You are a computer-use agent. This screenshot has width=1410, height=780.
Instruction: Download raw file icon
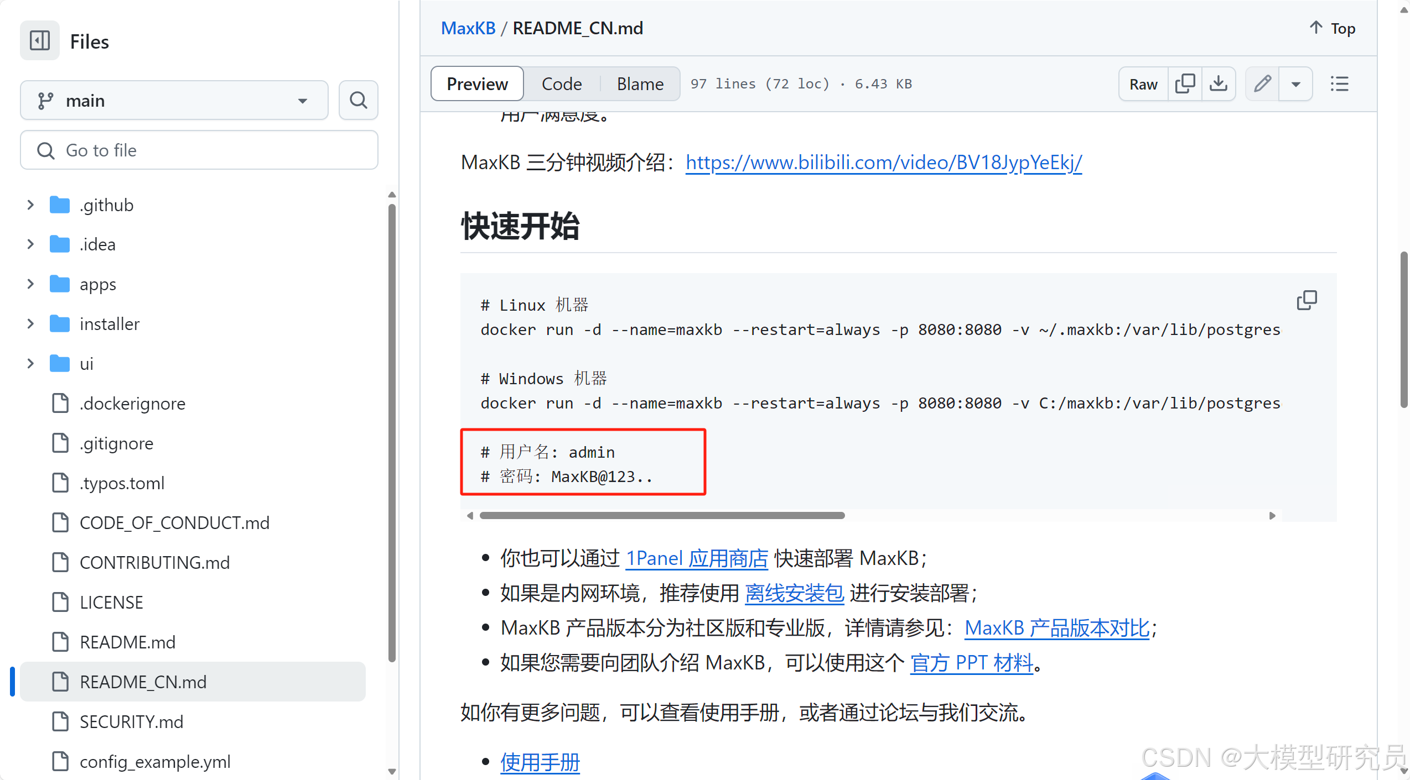pos(1218,83)
